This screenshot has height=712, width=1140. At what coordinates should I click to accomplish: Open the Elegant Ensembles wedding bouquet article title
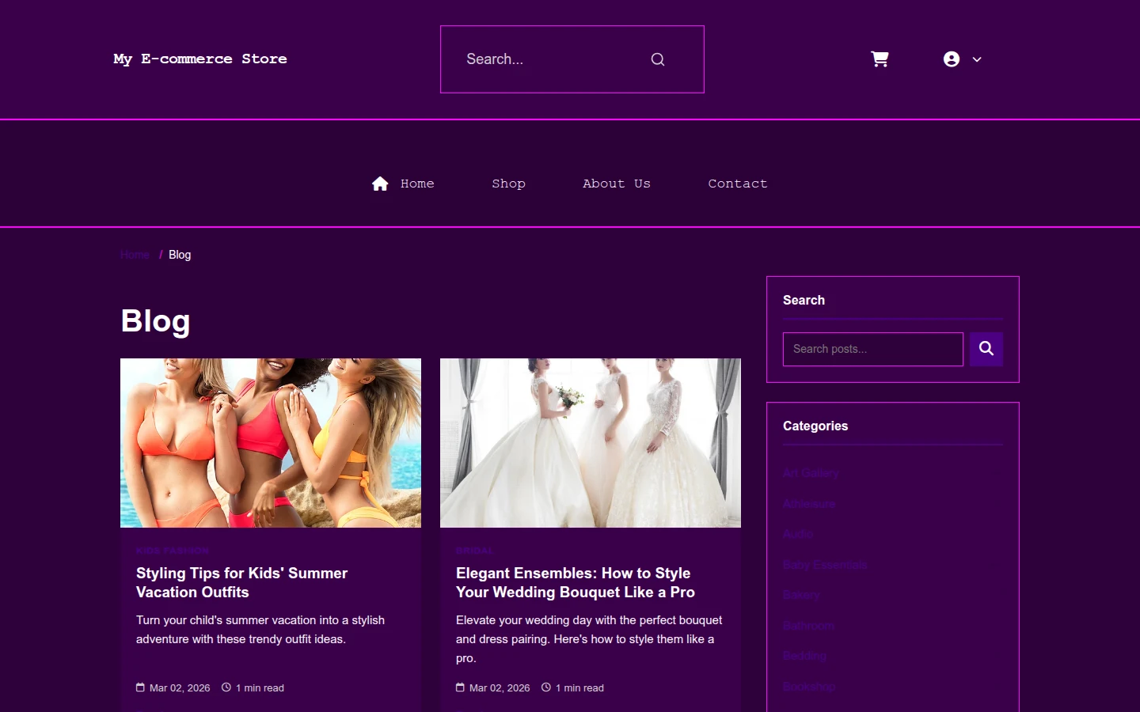coord(576,582)
